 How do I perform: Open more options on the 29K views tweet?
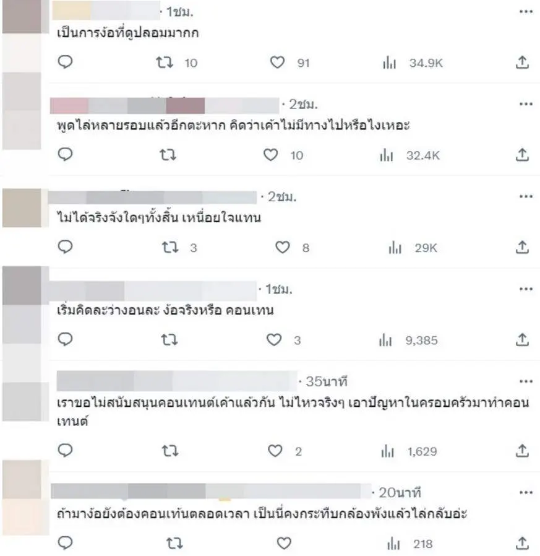click(x=526, y=196)
